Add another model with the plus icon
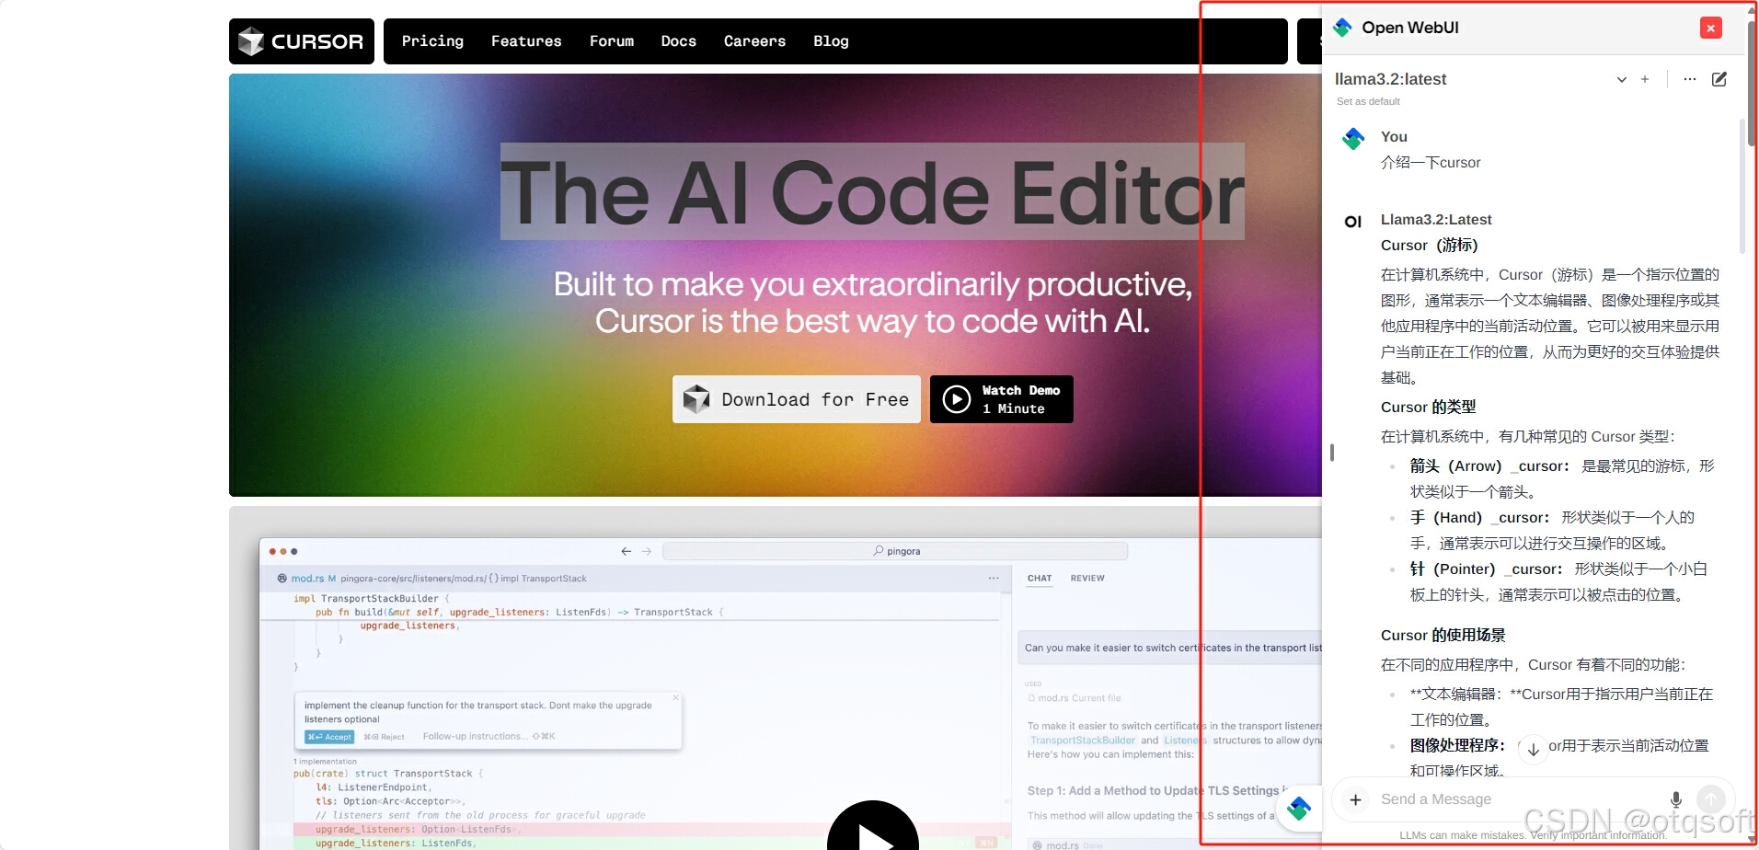1759x850 pixels. click(1645, 79)
